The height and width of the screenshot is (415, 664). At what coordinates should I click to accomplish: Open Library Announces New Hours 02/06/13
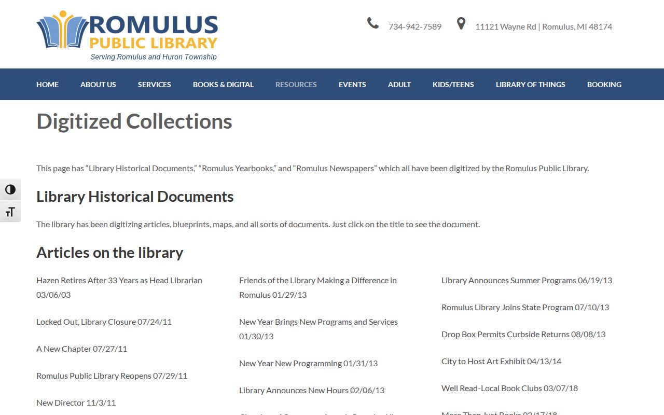click(312, 390)
